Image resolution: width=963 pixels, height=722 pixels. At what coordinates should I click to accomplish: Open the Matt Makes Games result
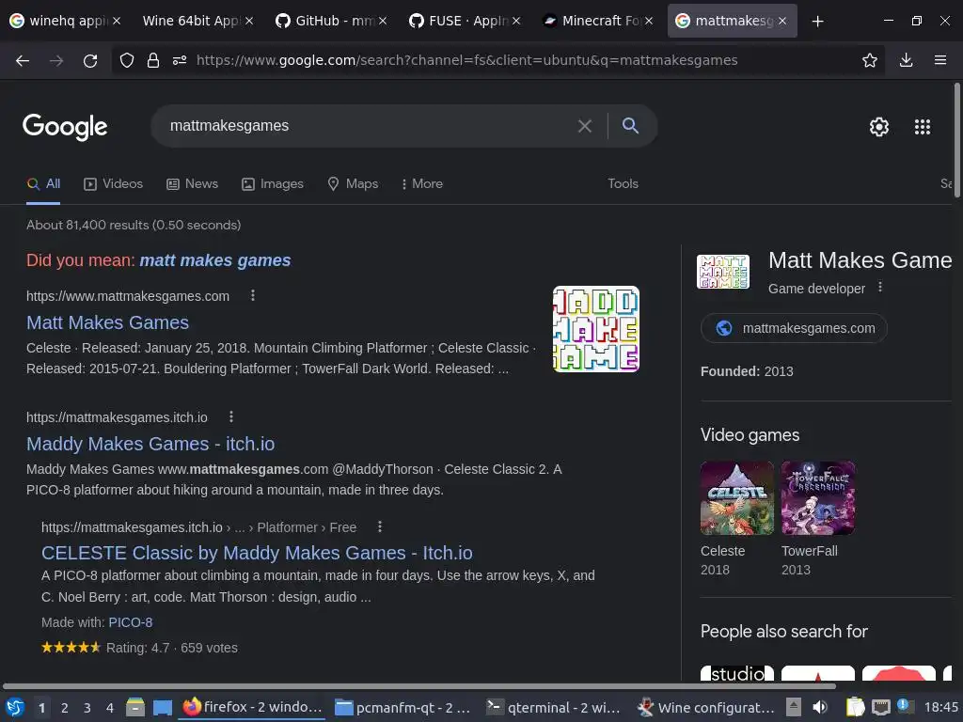[x=107, y=322]
